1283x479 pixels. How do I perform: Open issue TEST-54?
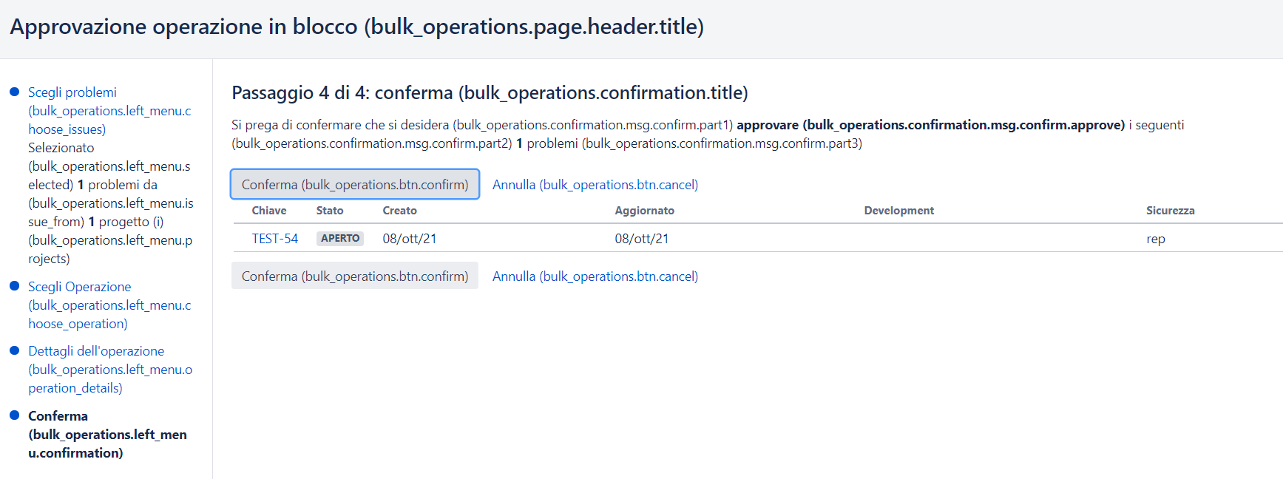coord(274,239)
